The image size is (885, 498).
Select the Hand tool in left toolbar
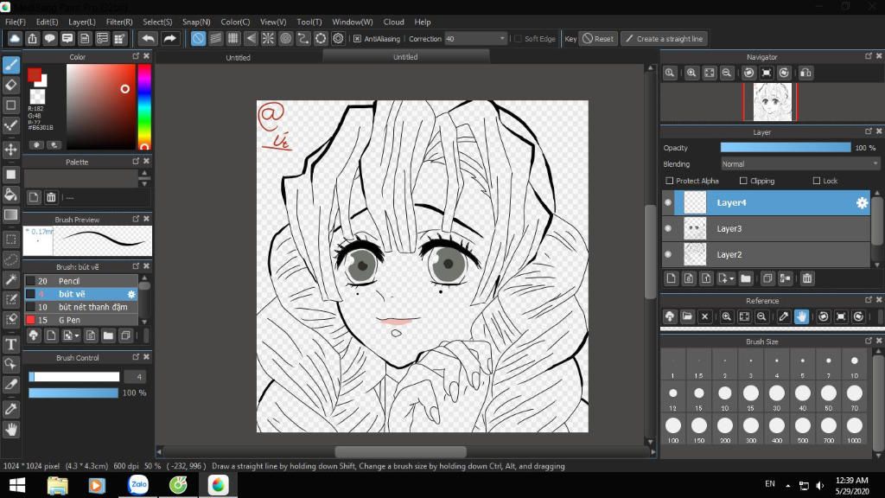pyautogui.click(x=10, y=430)
